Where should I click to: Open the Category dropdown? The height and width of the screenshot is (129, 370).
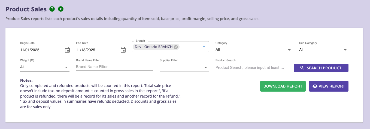(254, 50)
